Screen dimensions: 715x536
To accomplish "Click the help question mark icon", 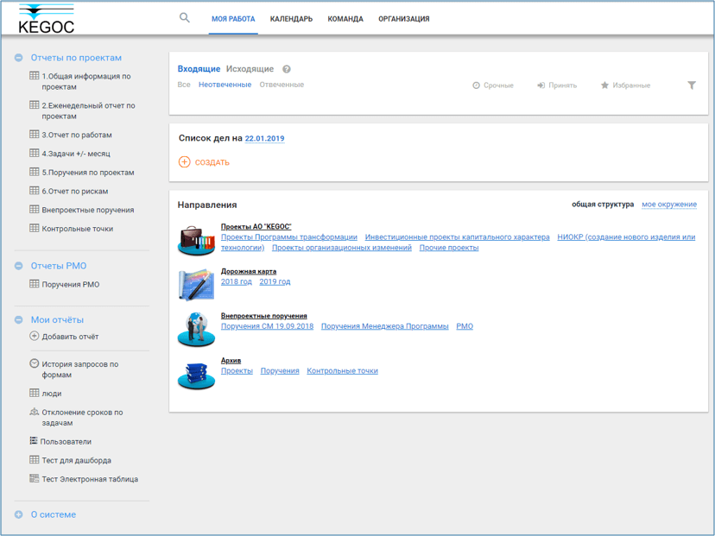I will 287,69.
